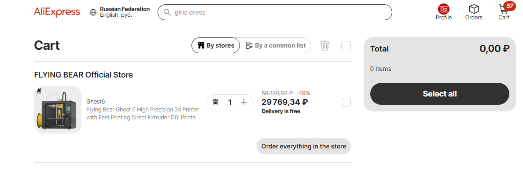523x170 pixels.
Task: Check the Ghost6 item checkbox
Action: point(346,103)
